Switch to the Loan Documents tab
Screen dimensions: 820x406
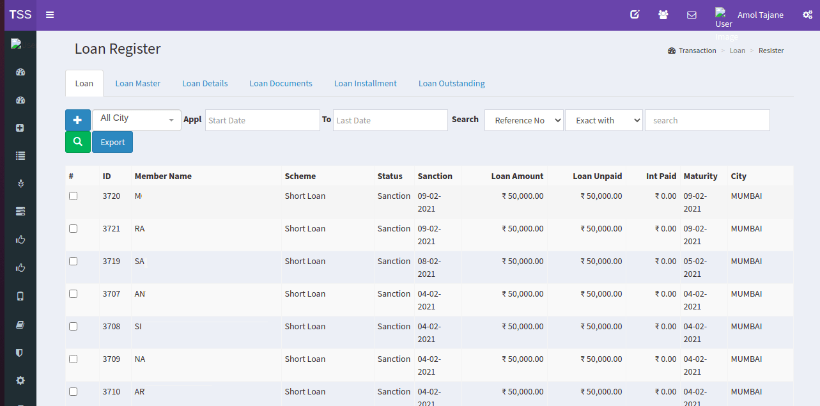point(281,83)
